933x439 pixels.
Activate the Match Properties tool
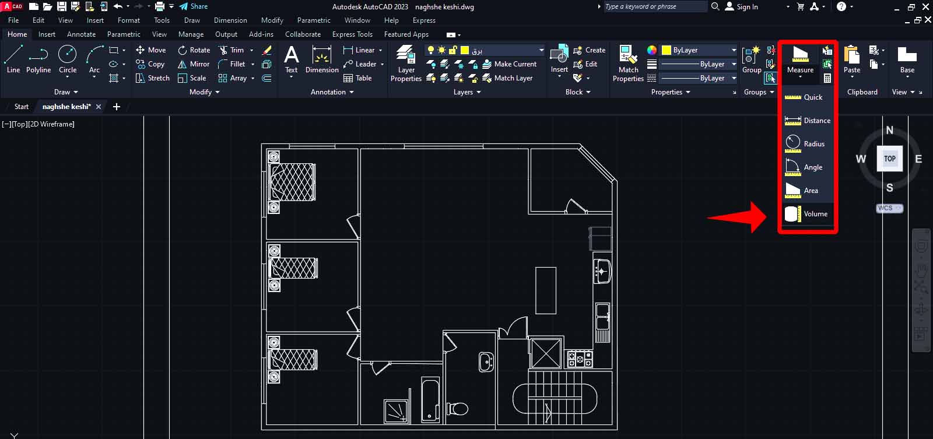(628, 64)
